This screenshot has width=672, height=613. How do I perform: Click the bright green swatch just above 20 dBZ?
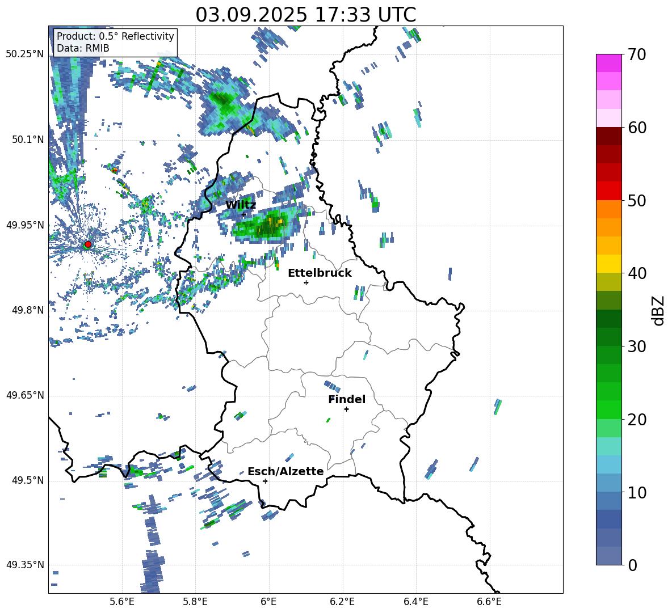coord(608,409)
